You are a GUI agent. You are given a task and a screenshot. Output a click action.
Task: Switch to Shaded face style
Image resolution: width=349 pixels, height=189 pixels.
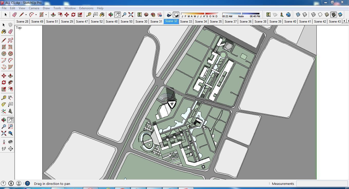coord(327,15)
